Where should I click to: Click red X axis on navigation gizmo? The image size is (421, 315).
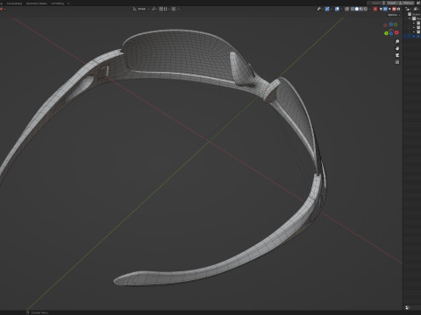[396, 32]
